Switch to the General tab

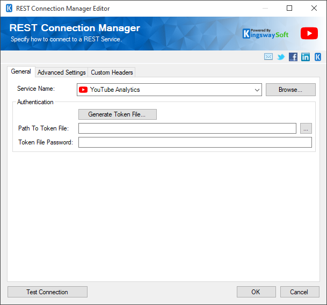click(21, 71)
